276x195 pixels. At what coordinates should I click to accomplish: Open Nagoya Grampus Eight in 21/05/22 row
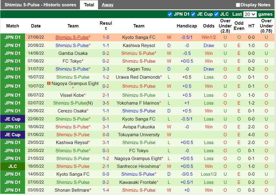click(x=139, y=159)
